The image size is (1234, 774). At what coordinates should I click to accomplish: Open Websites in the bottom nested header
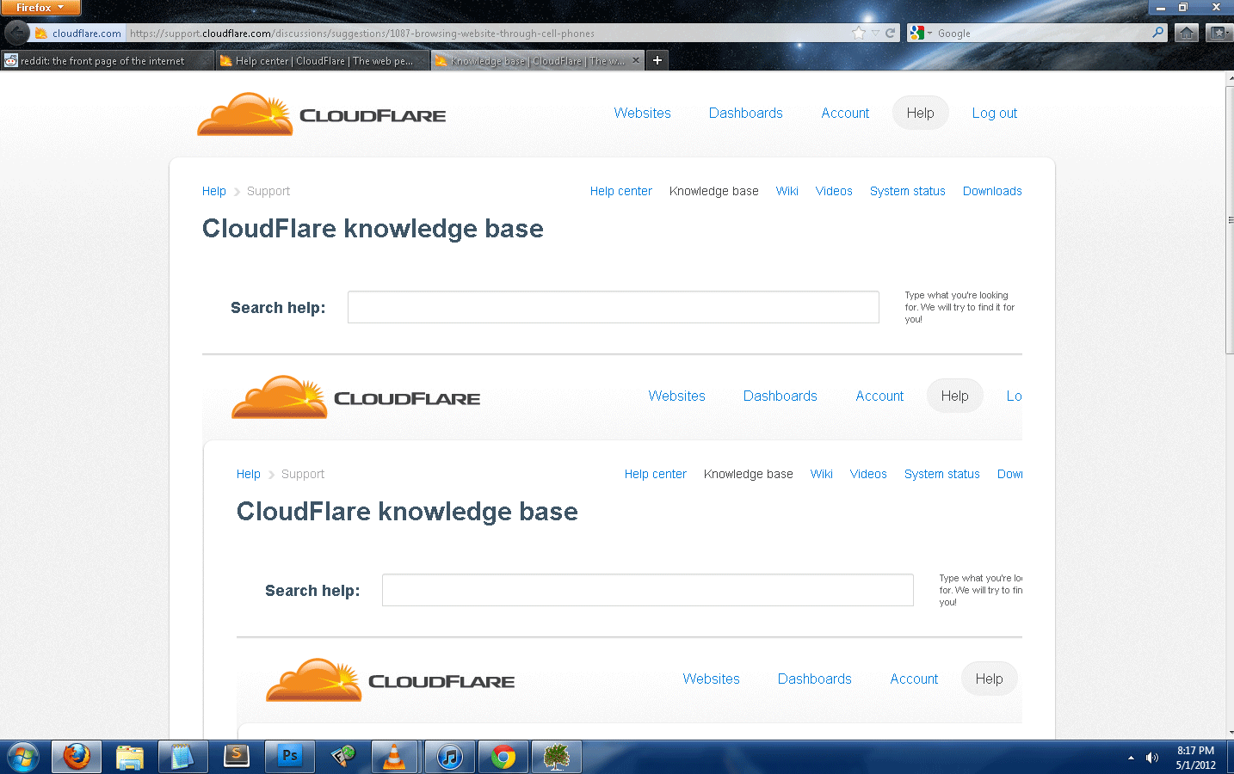point(711,679)
